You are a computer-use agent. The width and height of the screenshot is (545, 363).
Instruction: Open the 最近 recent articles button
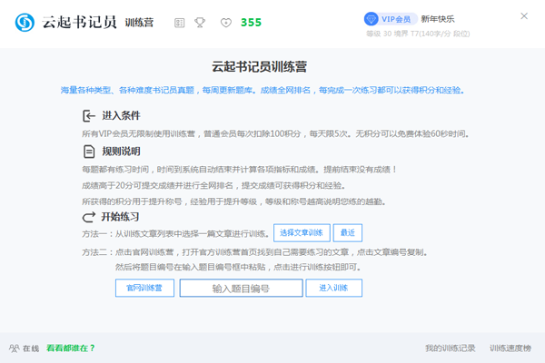tap(348, 232)
